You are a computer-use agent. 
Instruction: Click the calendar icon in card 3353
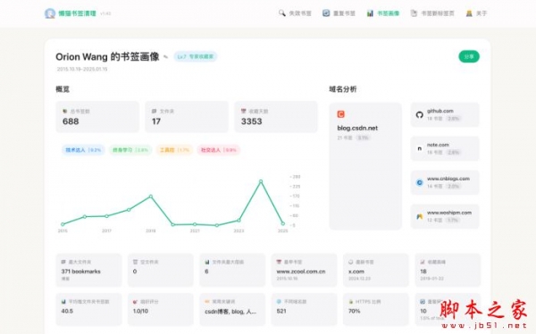243,111
